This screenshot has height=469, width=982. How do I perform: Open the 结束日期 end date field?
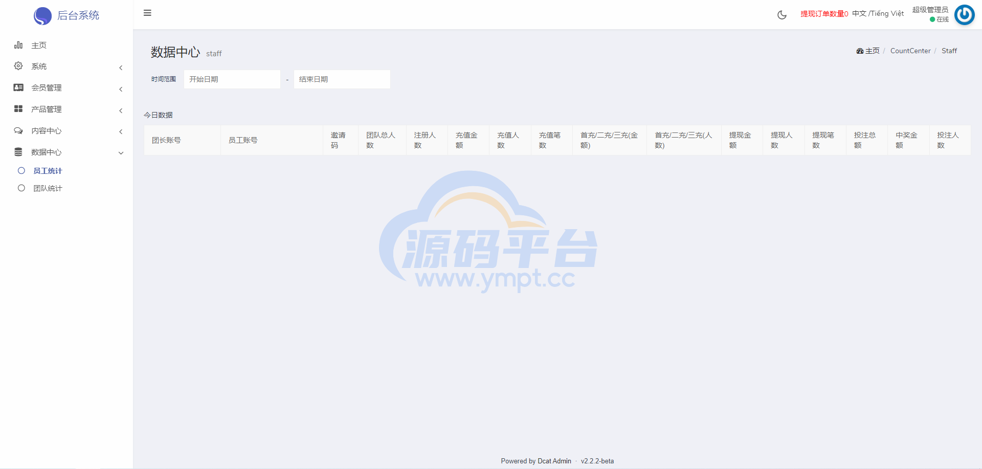pyautogui.click(x=342, y=79)
